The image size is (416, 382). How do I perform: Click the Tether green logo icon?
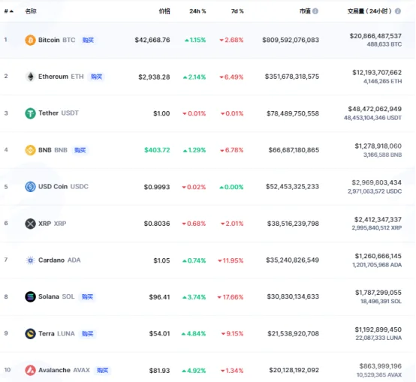point(30,113)
